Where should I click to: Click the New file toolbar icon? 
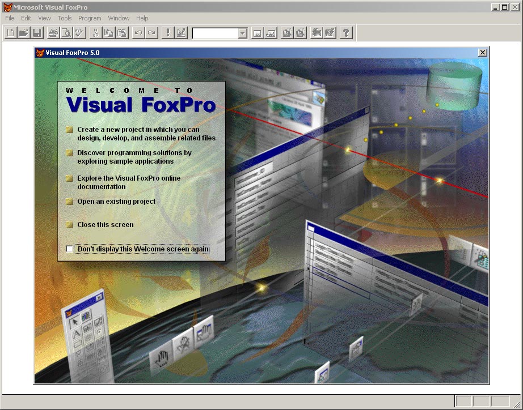pos(11,33)
